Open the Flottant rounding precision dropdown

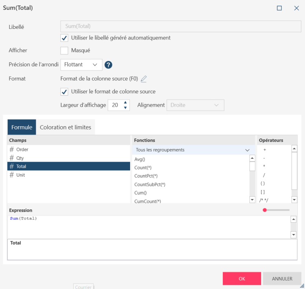click(x=81, y=65)
